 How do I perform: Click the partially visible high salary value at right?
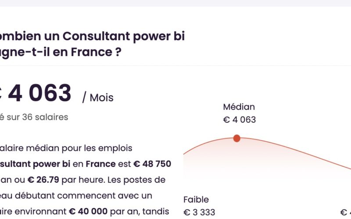[345, 212]
